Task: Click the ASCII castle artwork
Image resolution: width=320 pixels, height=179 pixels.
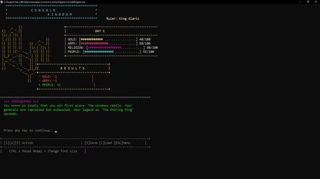Action: 26,54
